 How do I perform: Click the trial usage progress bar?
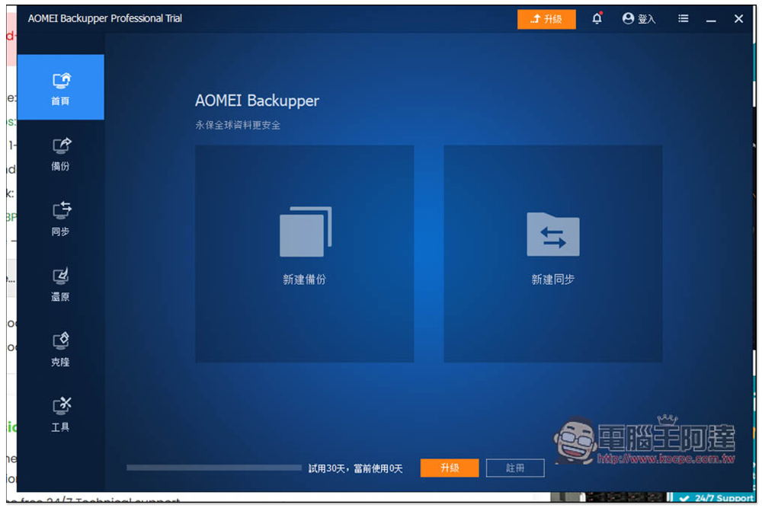pos(214,468)
